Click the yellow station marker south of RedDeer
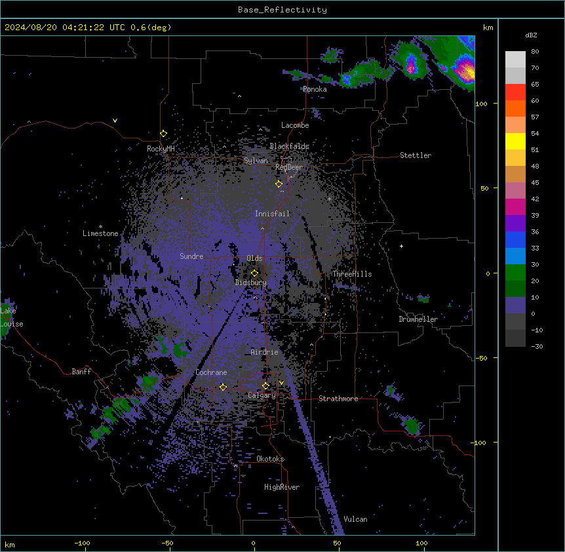 279,184
